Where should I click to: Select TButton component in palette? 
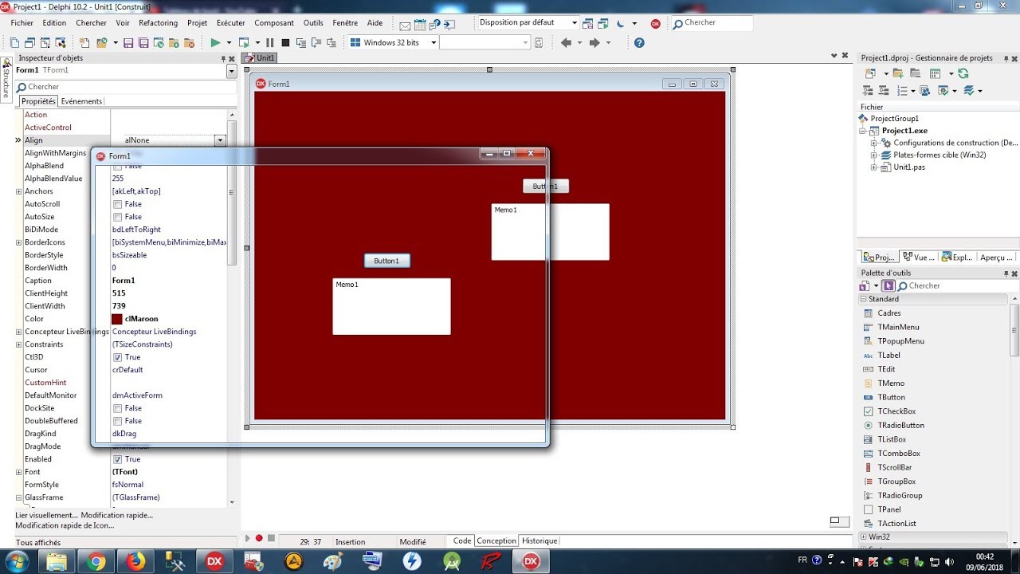[x=891, y=397]
